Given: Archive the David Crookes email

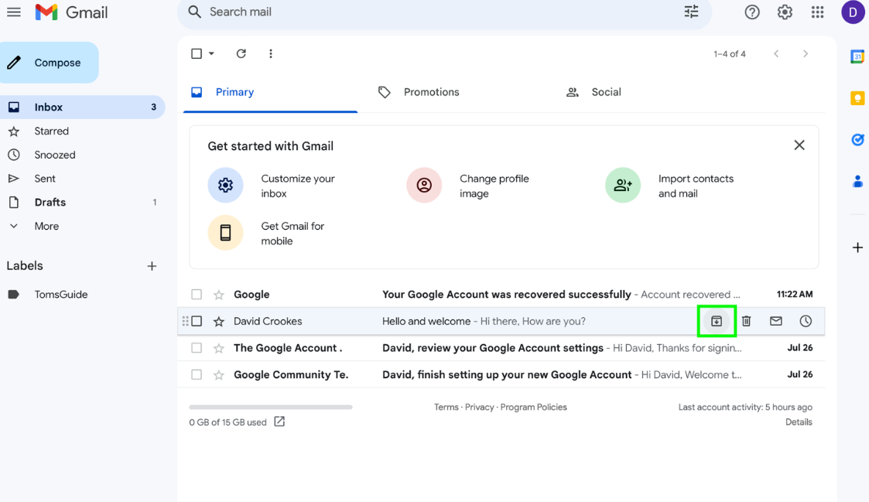Looking at the screenshot, I should (x=717, y=321).
